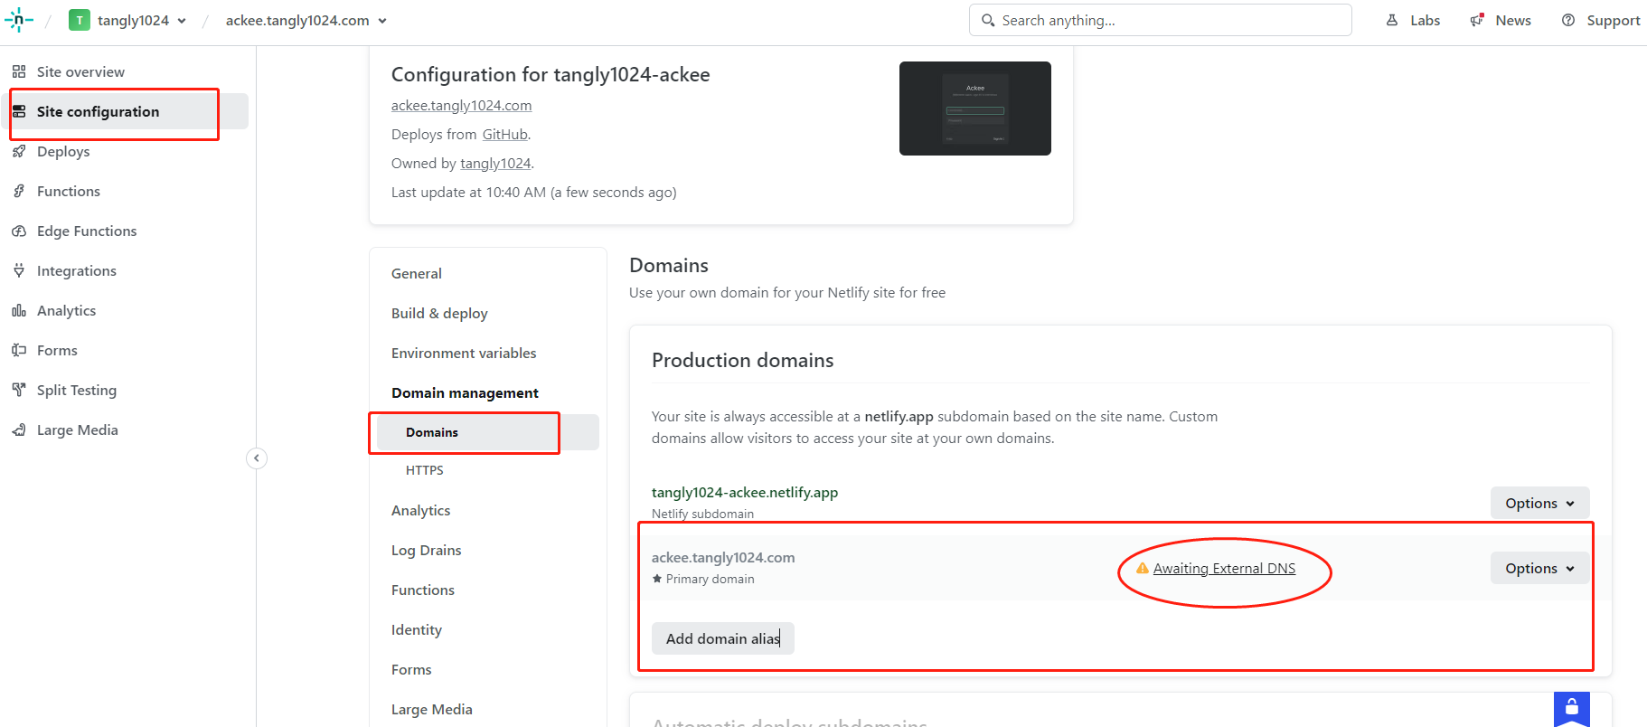The height and width of the screenshot is (727, 1647).
Task: Click the Analytics bar chart icon
Action: click(19, 310)
